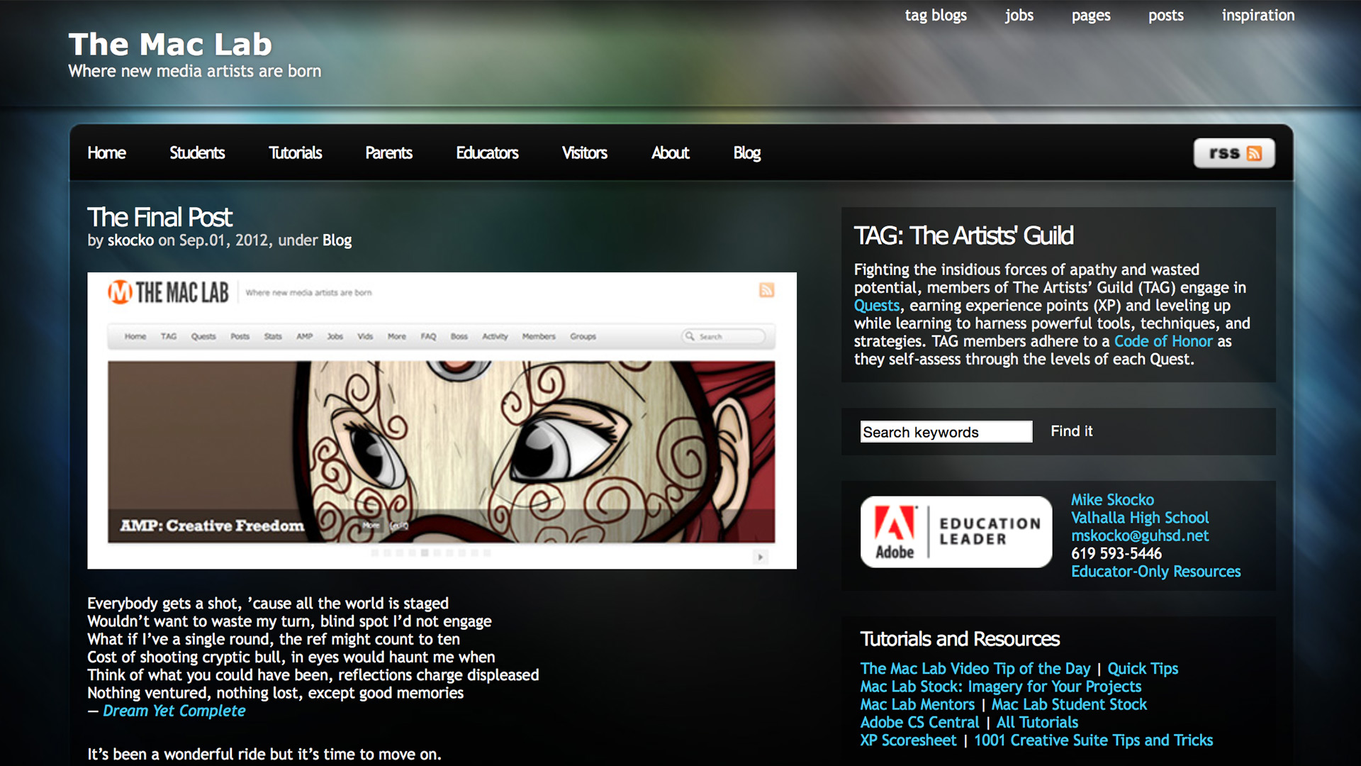Click the Adobe Education Leader badge

pos(956,532)
